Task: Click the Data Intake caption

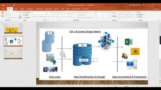Action: (55, 77)
